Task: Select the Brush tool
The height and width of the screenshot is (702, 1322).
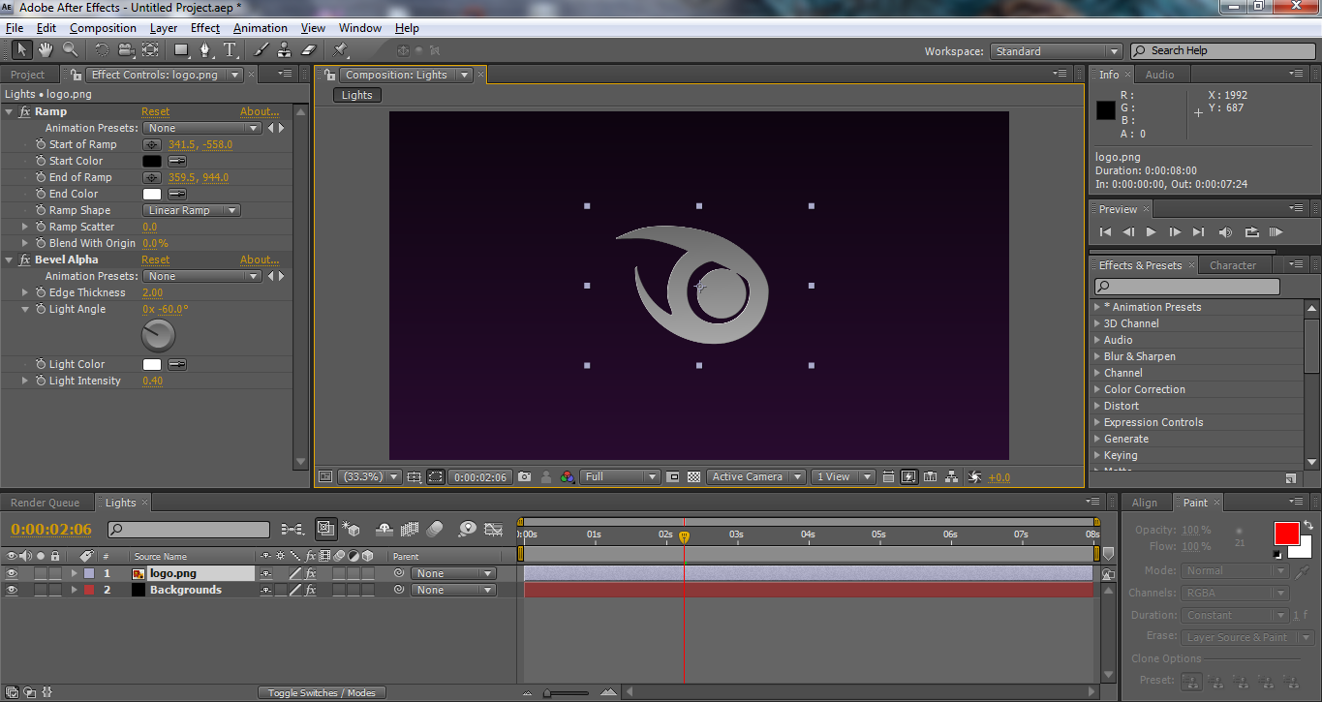Action: 261,49
